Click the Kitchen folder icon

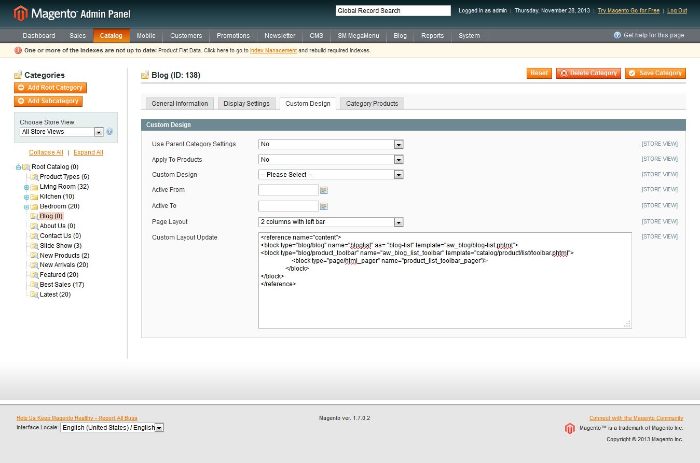(34, 197)
